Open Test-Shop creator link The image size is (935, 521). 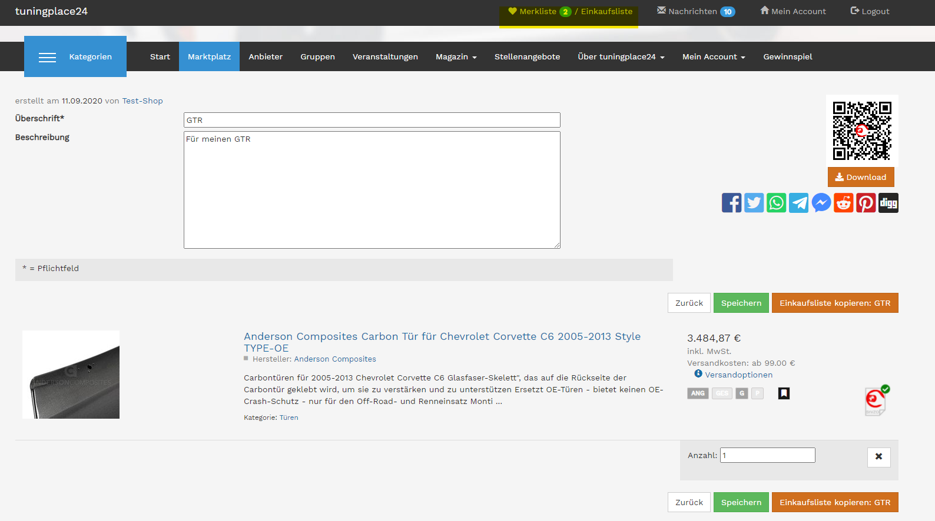tap(142, 101)
